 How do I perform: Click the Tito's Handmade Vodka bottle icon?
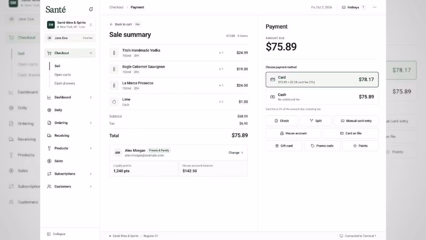point(114,53)
